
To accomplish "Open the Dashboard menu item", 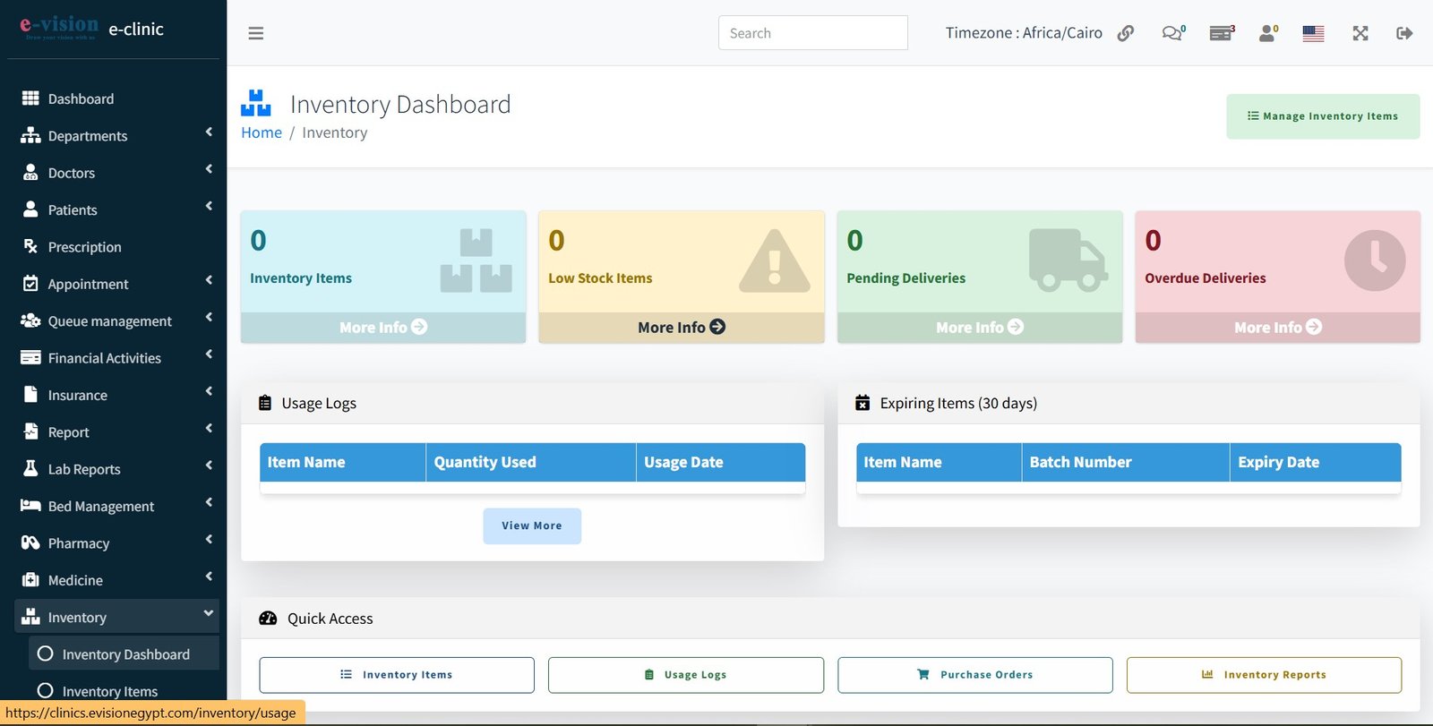I will click(81, 98).
